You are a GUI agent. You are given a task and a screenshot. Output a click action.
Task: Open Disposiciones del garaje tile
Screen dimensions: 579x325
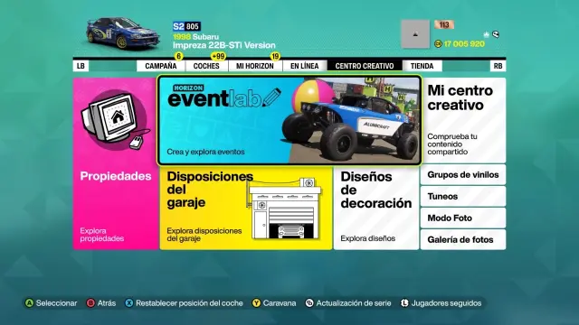pos(246,208)
